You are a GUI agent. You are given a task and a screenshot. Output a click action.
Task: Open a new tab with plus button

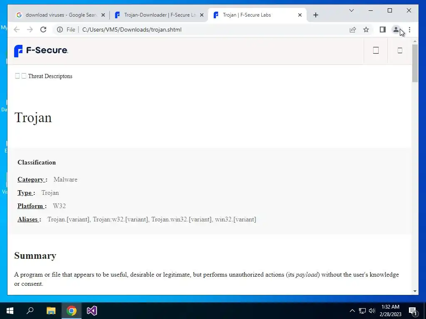click(315, 15)
